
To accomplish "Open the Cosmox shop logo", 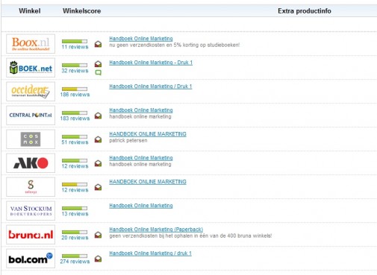I will (x=31, y=139).
